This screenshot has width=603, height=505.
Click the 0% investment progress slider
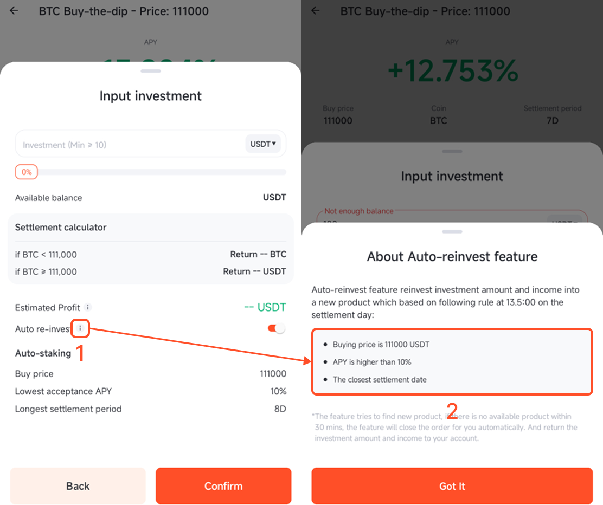point(26,172)
